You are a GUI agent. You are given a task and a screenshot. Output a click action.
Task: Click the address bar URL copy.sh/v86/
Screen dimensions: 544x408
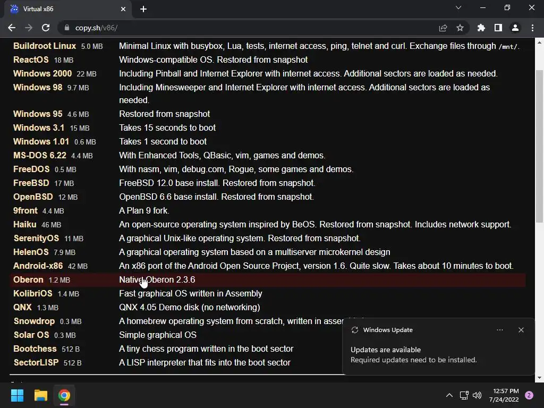point(97,28)
